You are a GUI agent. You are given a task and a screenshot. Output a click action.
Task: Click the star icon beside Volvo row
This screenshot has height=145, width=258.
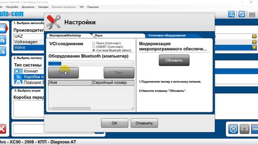254,48
